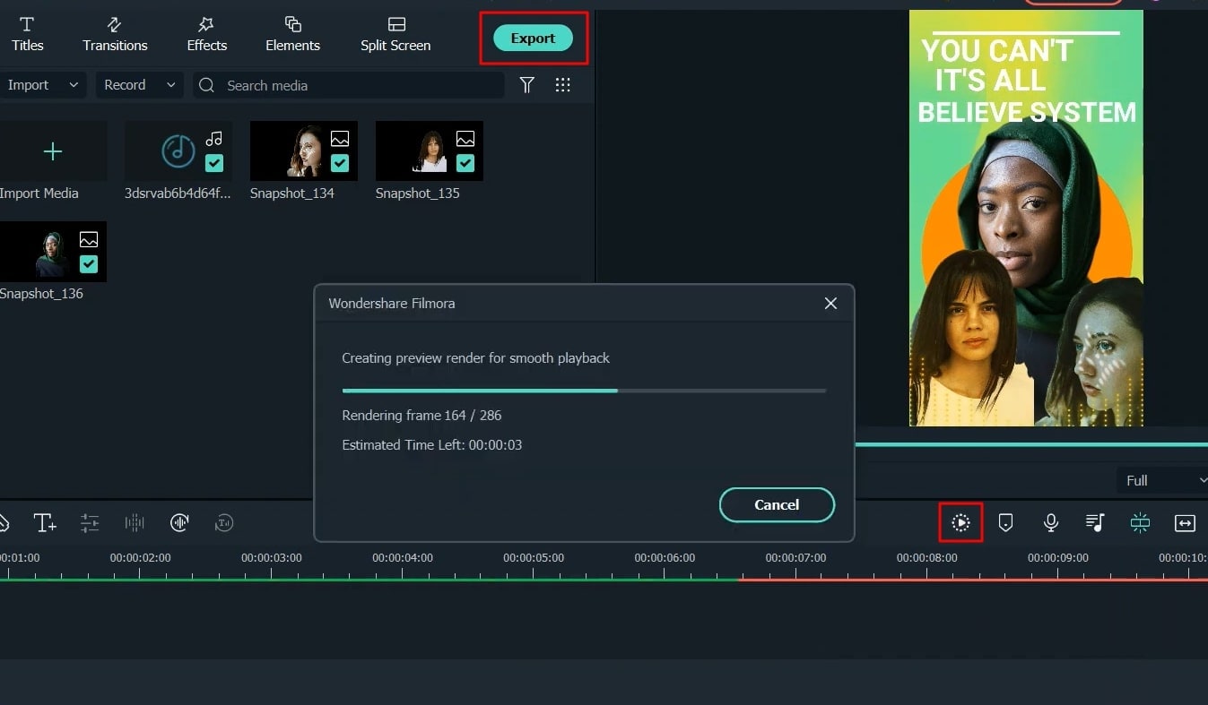Add a marker with the marker icon
The image size is (1208, 705).
1005,523
